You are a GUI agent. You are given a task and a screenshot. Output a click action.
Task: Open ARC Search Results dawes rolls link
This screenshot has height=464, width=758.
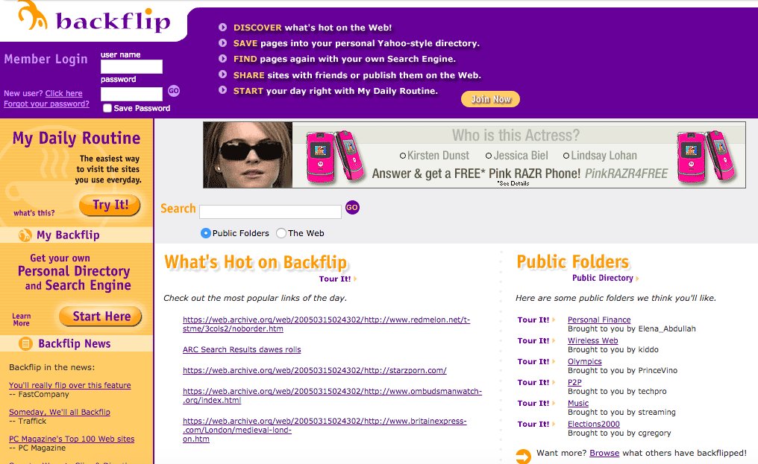coord(242,349)
